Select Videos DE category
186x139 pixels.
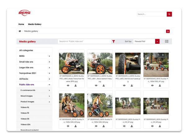coord(34,119)
